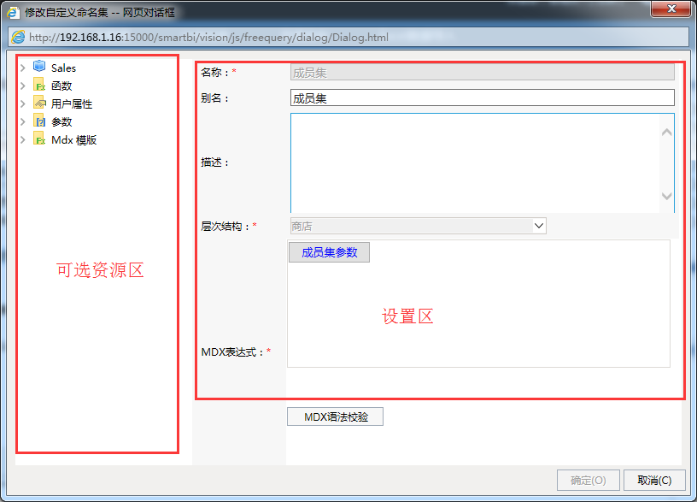The image size is (697, 502).
Task: Click the MDX语法校验 button
Action: click(x=335, y=416)
